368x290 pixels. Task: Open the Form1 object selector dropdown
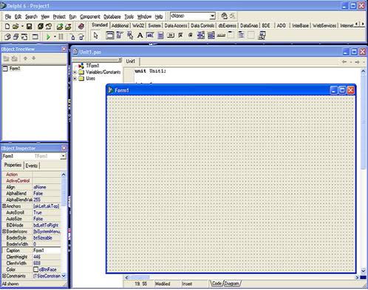(x=64, y=156)
